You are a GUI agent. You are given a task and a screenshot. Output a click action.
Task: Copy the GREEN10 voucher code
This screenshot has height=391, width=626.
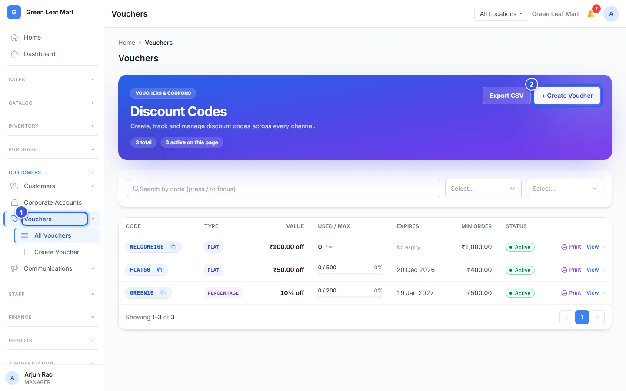(163, 293)
